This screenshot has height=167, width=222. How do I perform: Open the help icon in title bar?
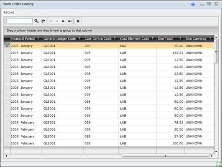point(193,5)
